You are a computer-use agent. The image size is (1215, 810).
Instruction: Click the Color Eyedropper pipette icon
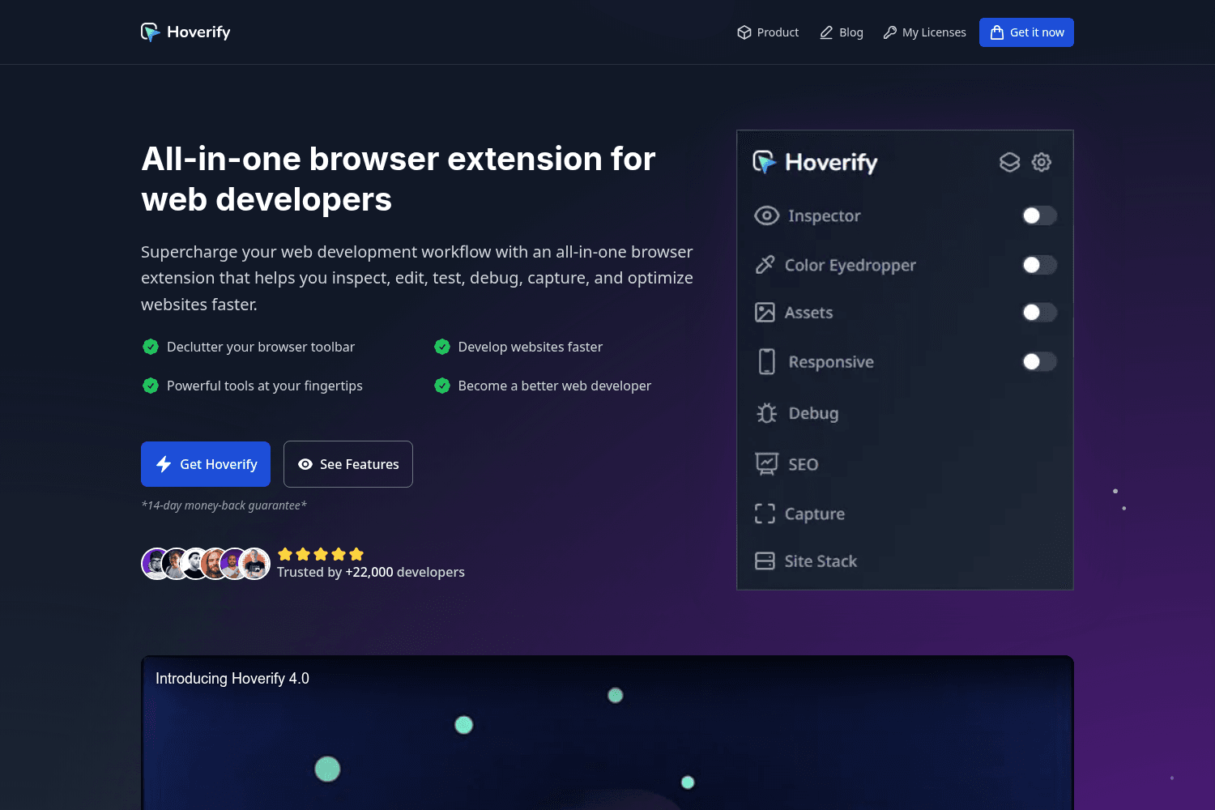tap(765, 265)
